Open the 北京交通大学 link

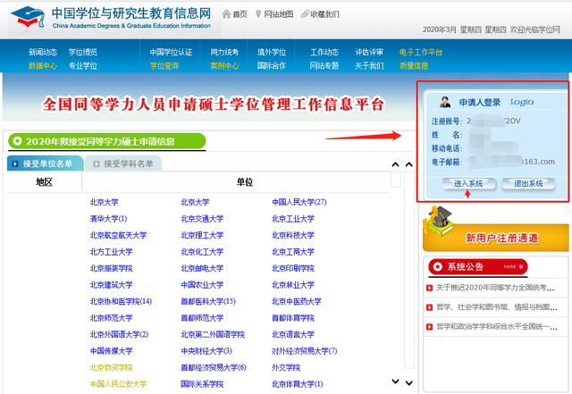202,219
